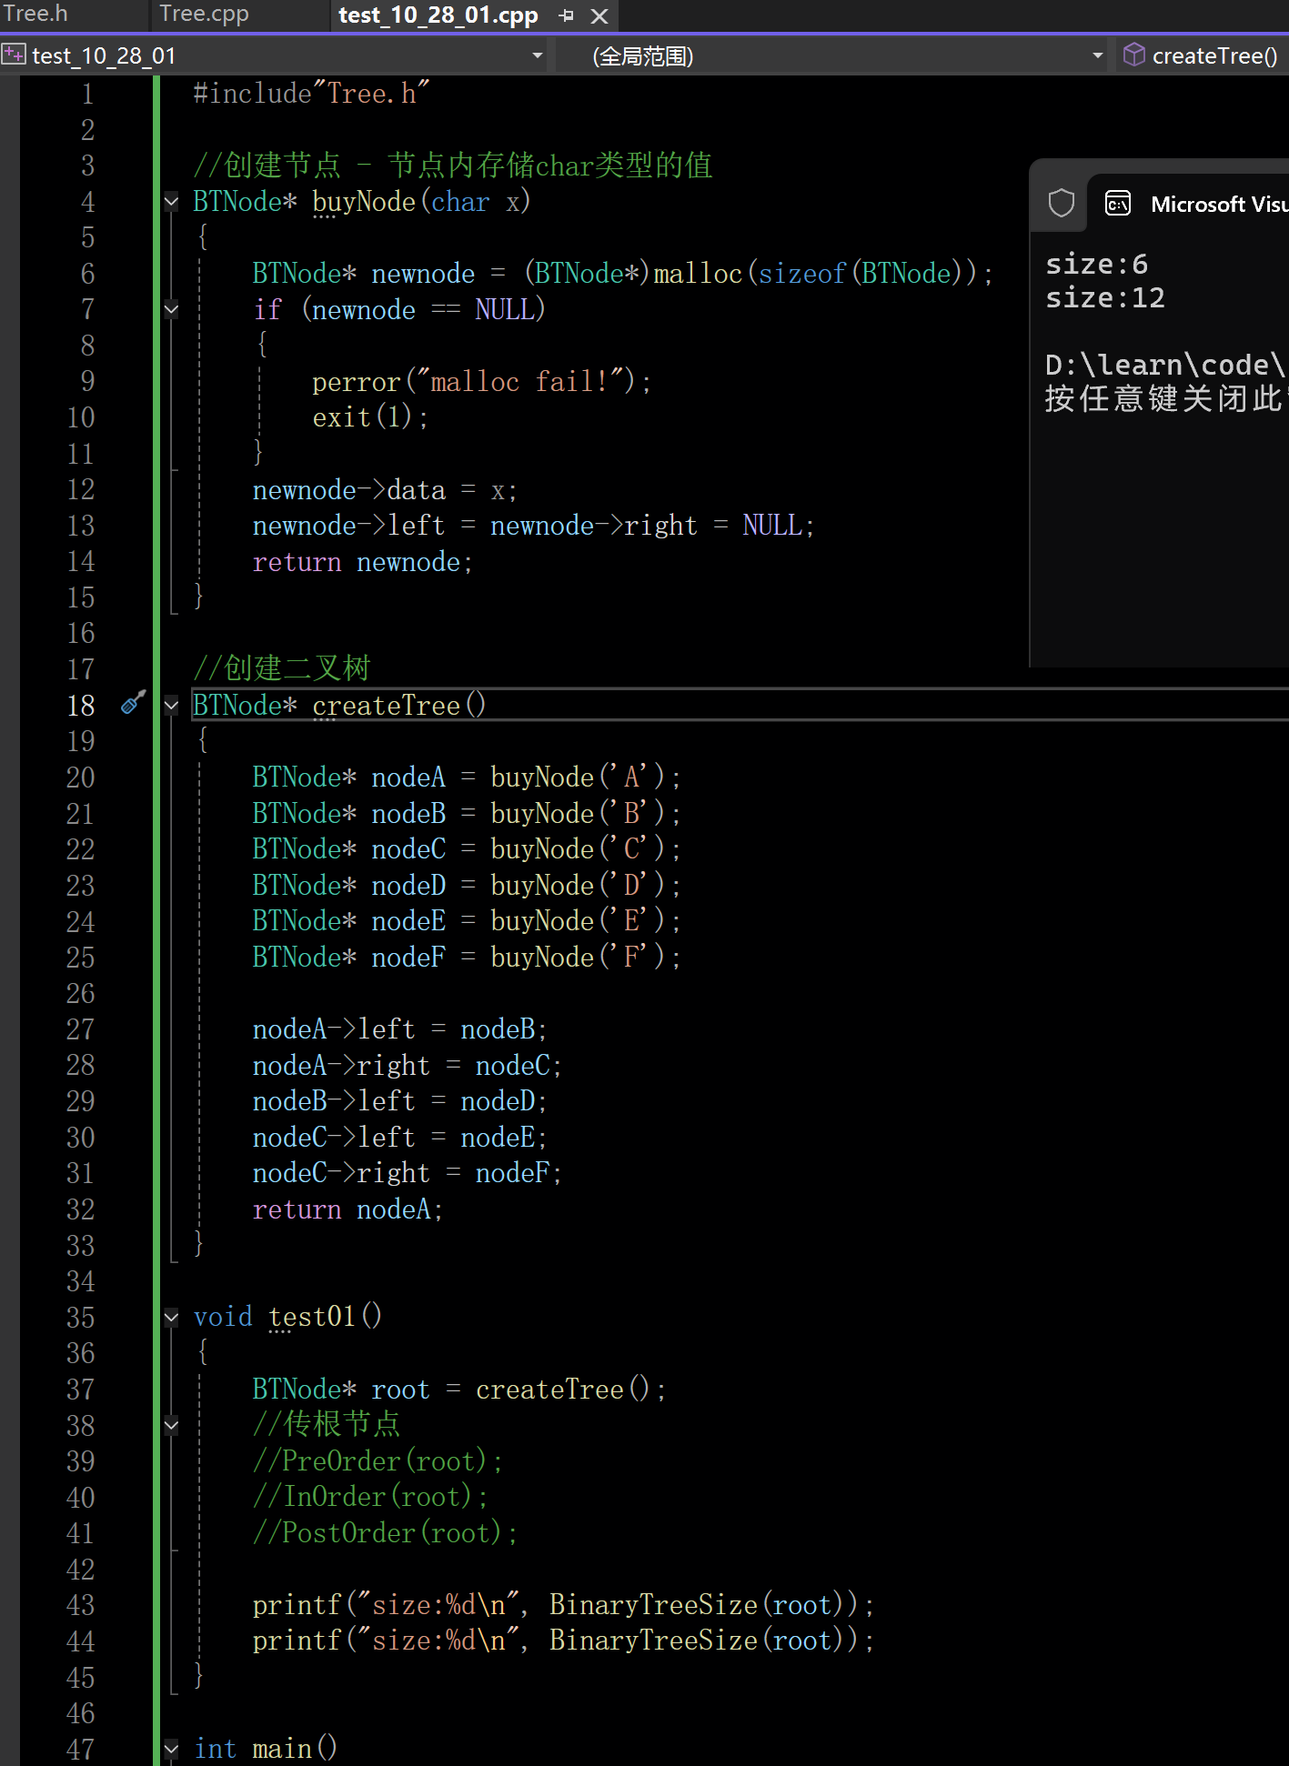Open the createTree() member dropdown

point(1203,55)
